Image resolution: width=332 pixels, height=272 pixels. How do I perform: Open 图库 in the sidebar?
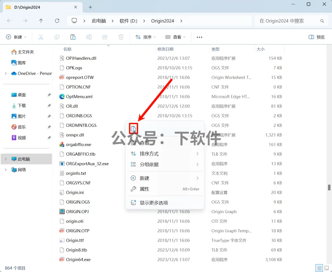pyautogui.click(x=19, y=63)
